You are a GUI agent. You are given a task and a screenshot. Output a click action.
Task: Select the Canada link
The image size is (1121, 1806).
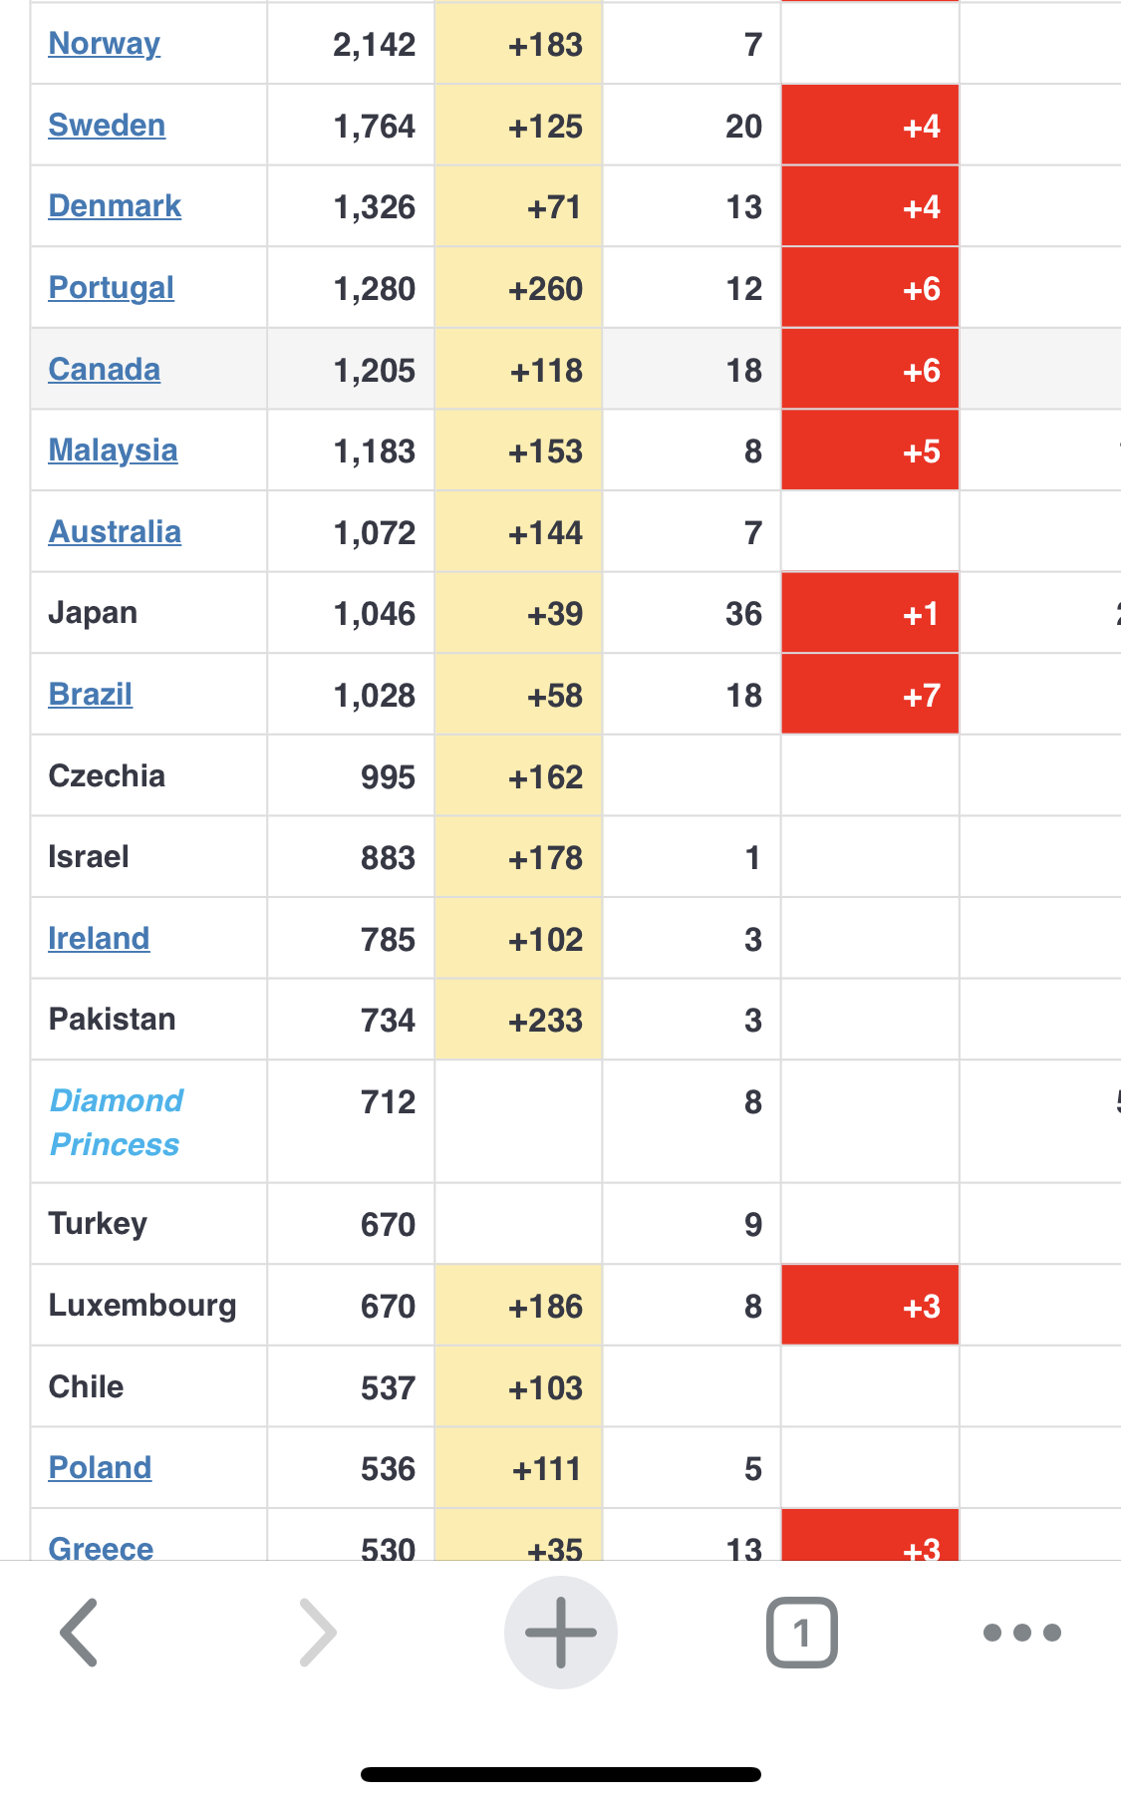pos(105,370)
